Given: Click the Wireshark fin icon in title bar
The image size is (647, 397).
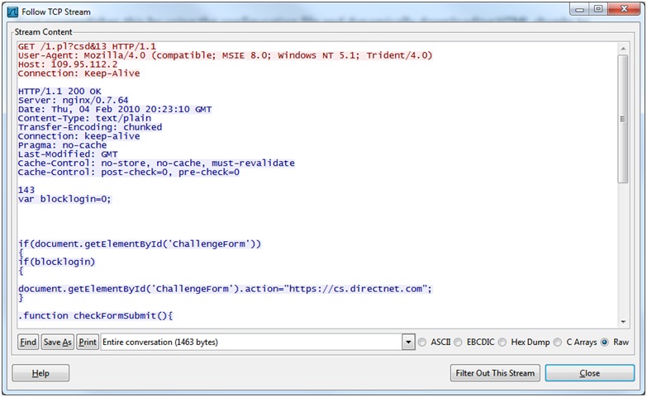Looking at the screenshot, I should tap(12, 12).
